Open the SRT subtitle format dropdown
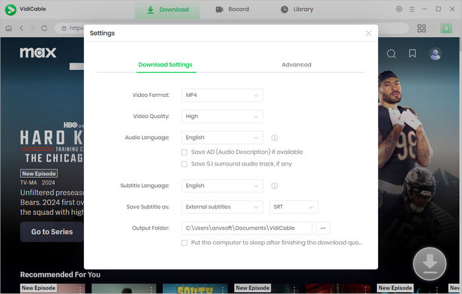The image size is (462, 294). coord(294,207)
